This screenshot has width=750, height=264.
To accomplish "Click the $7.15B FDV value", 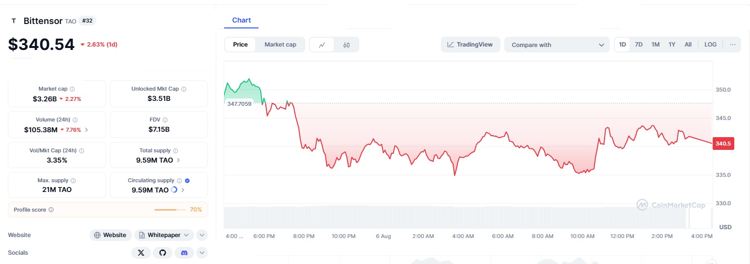I will tap(159, 130).
